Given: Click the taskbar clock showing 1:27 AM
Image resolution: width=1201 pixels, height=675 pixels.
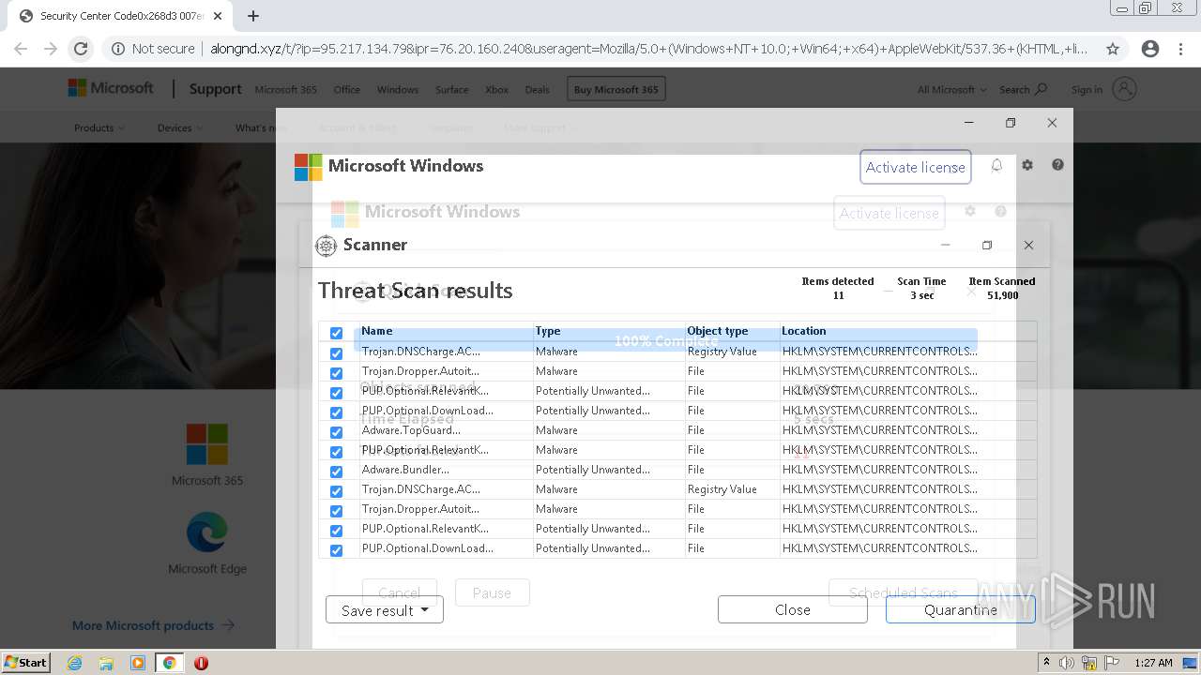Looking at the screenshot, I should [1153, 663].
